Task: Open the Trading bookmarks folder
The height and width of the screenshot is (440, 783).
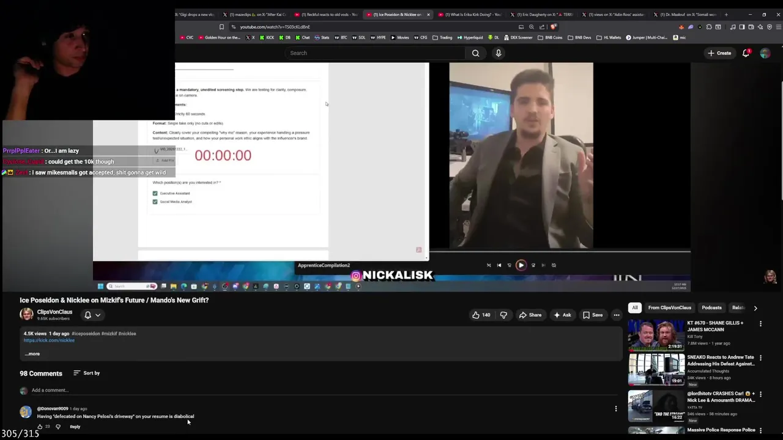Action: (442, 37)
